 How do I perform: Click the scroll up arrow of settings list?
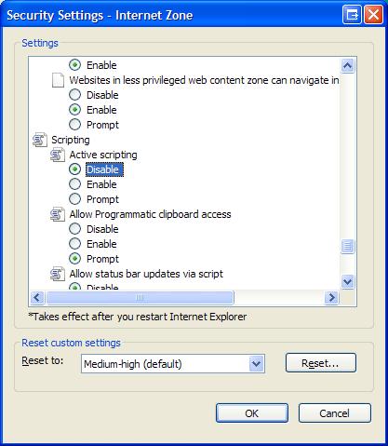pos(347,65)
